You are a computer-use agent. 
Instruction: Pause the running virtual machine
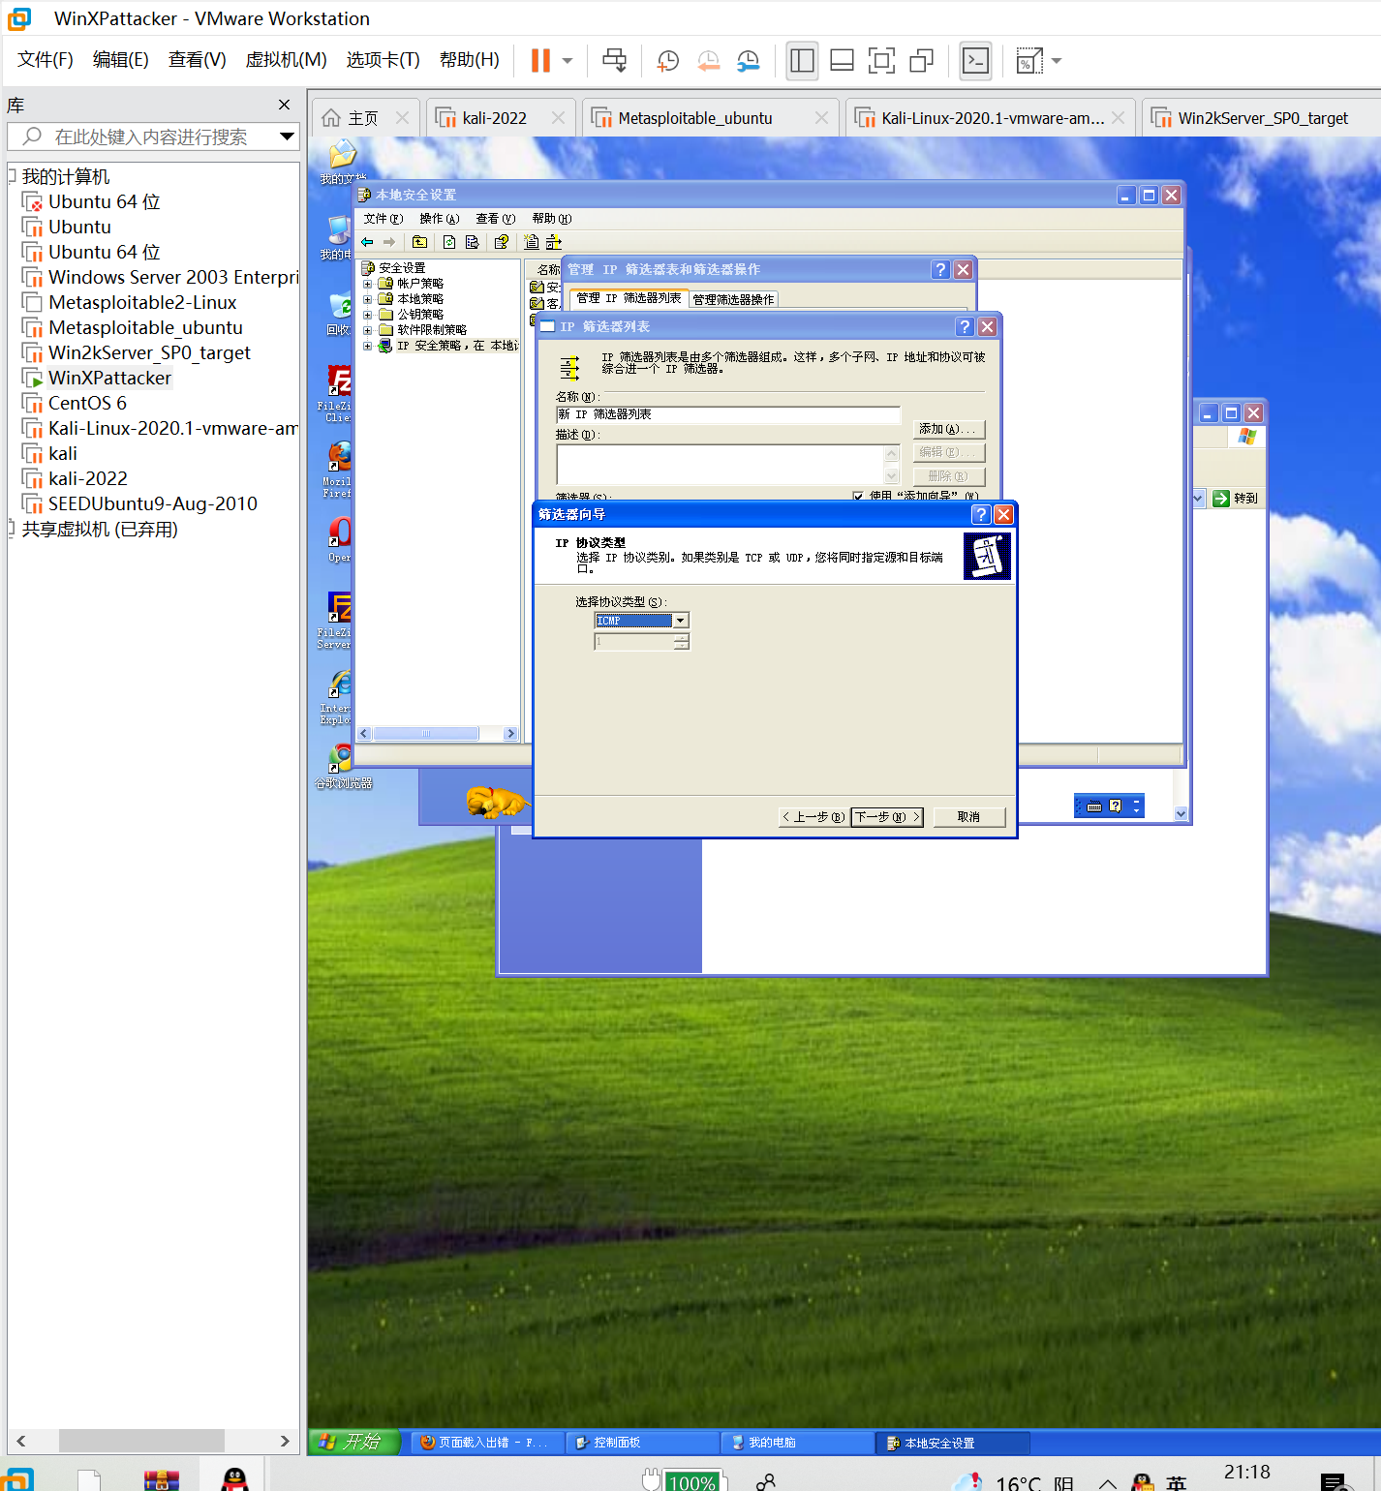pos(540,60)
